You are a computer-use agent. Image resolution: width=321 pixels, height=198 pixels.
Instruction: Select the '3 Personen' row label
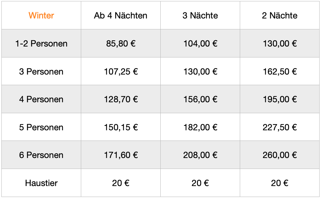[41, 71]
